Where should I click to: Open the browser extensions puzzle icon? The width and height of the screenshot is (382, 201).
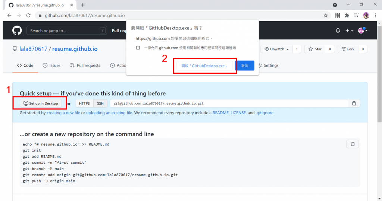pos(347,16)
